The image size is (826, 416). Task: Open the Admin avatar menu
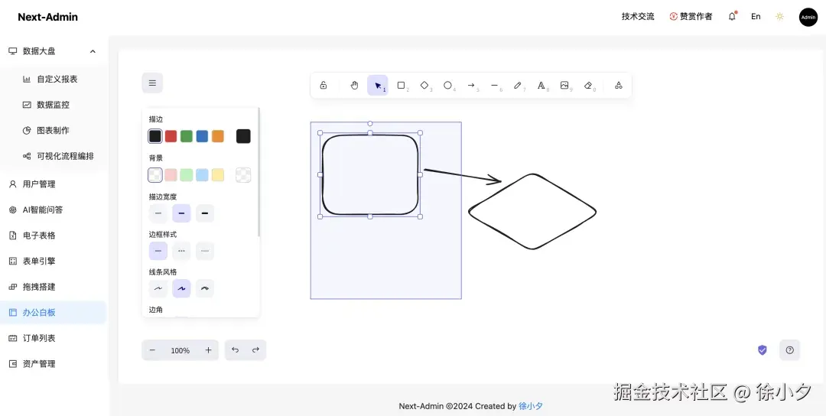point(808,17)
